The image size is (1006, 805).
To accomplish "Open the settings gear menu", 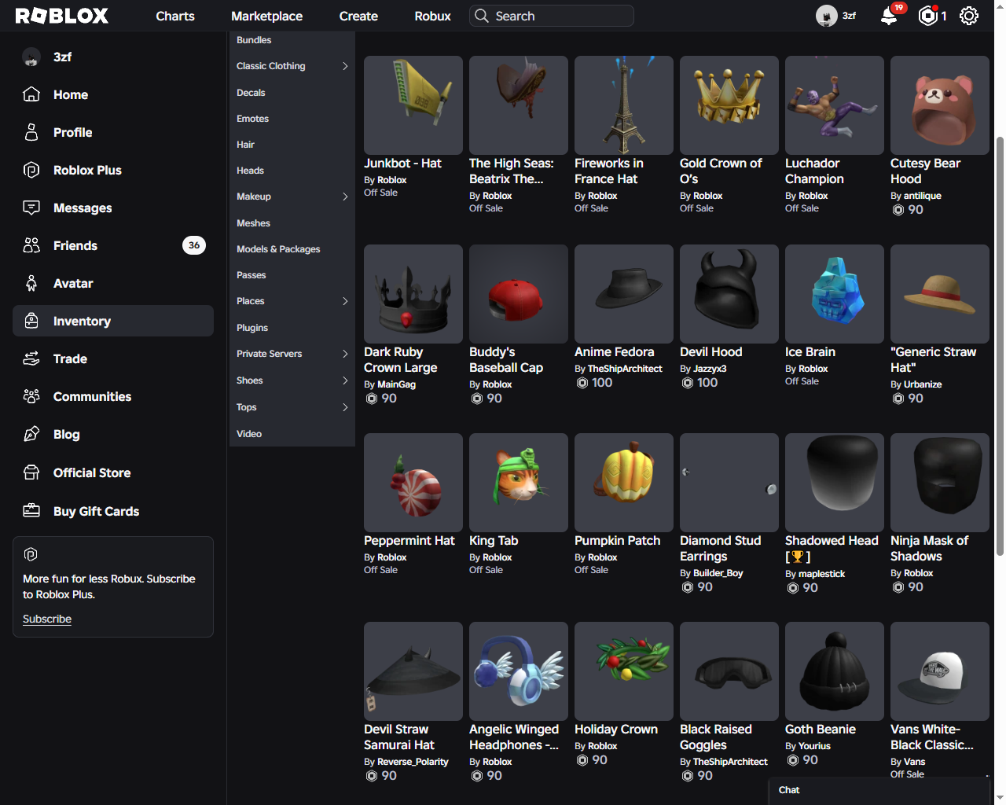I will (x=969, y=16).
